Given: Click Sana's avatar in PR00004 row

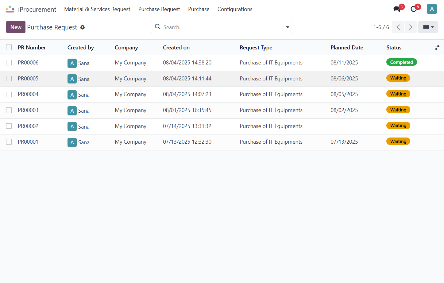Looking at the screenshot, I should coord(72,95).
